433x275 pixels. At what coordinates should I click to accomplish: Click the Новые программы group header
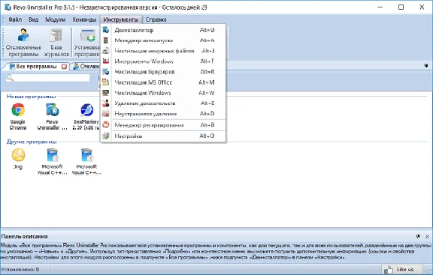[x=32, y=97]
